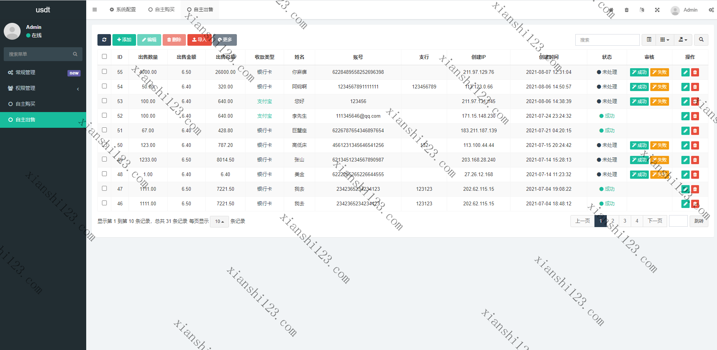Check the row checkbox for ID 55
The image size is (717, 350).
[104, 72]
